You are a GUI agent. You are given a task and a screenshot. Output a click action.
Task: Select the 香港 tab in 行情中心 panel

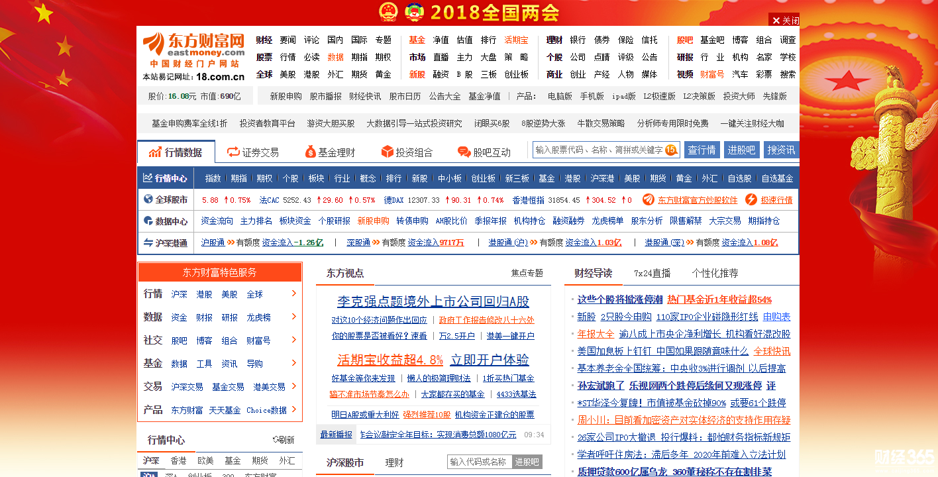[179, 460]
